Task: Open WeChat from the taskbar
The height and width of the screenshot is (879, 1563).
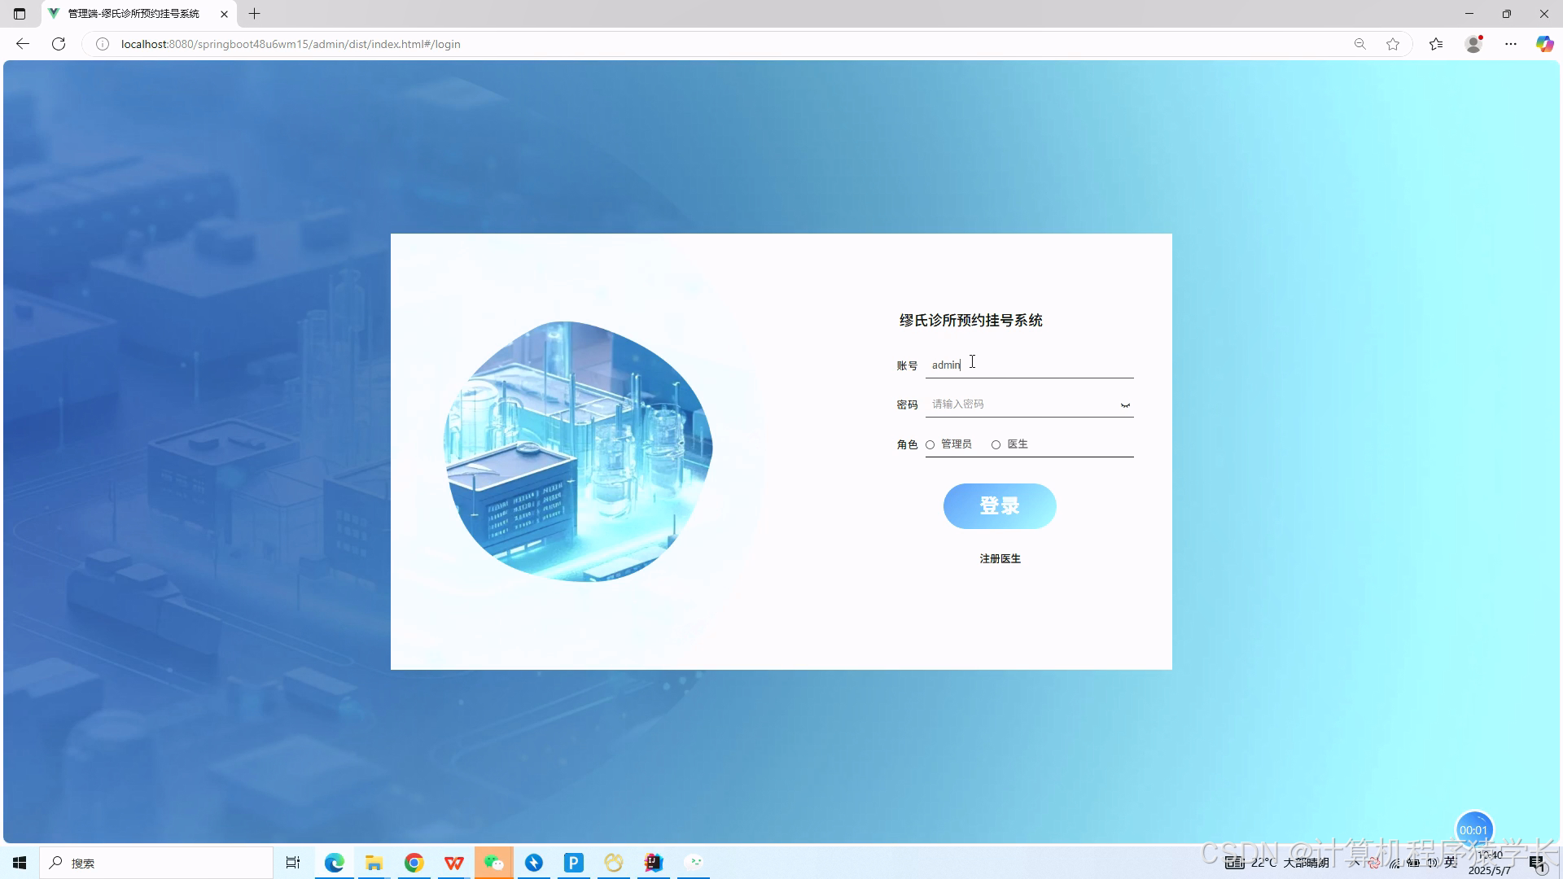Action: [494, 863]
